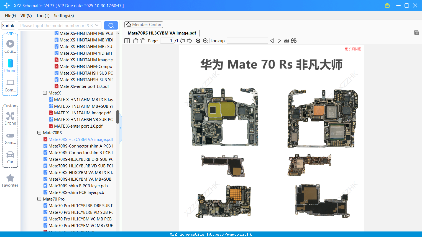Open Mate70RS-shim PCB layer.pcb

tap(74, 193)
